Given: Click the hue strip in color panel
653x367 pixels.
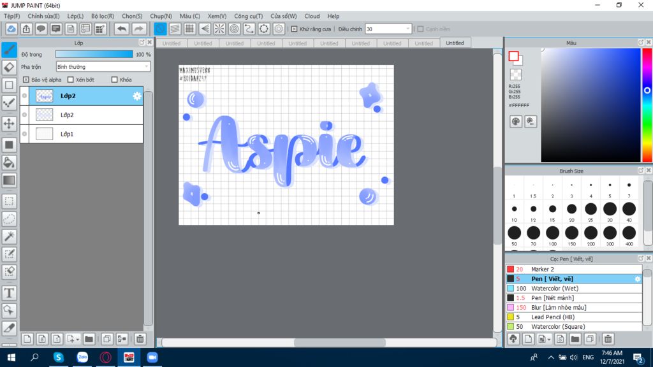Looking at the screenshot, I should click(647, 105).
